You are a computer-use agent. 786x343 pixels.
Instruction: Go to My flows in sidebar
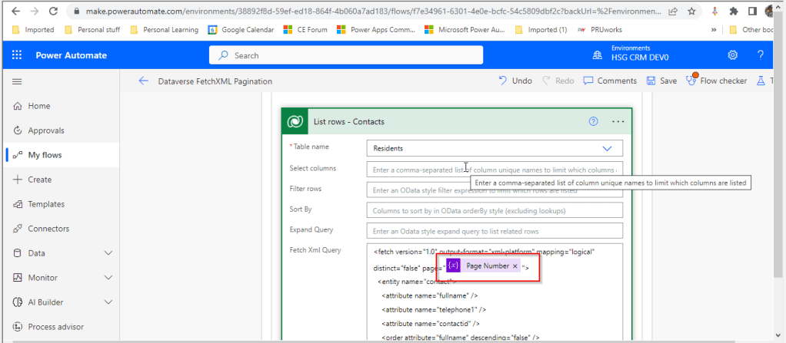click(45, 155)
